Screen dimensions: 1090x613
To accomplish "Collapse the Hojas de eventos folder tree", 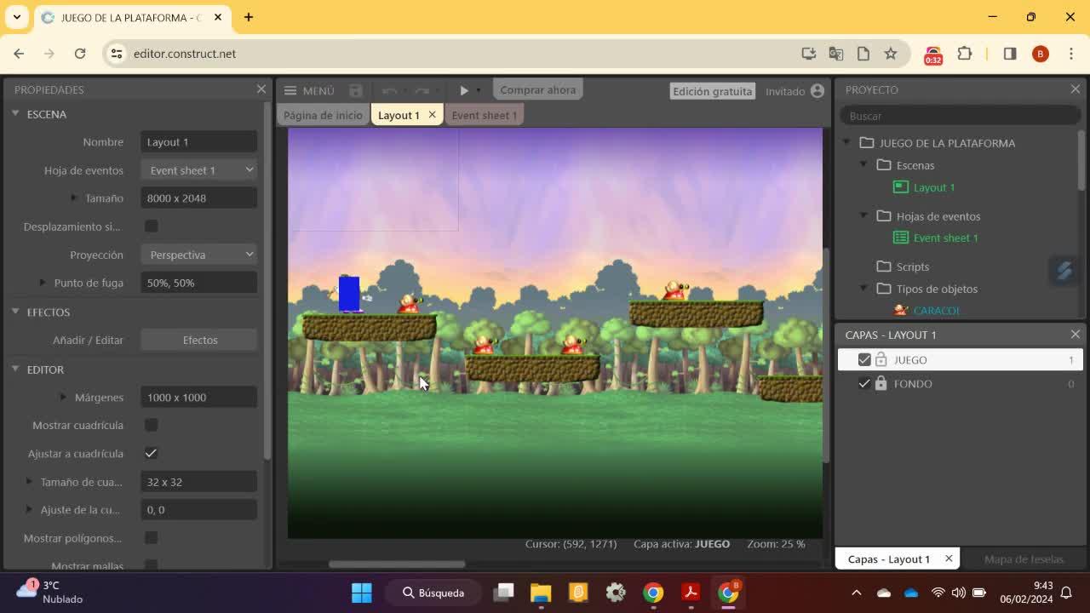I will [863, 216].
